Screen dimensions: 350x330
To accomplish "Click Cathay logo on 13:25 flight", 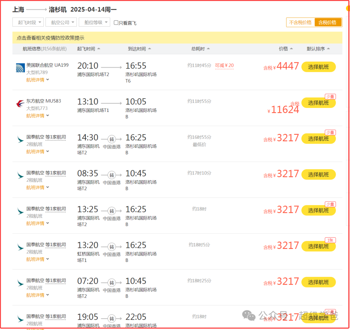I will click(20, 211).
